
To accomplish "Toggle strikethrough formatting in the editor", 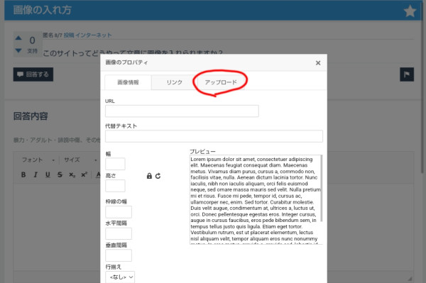I will 60,174.
